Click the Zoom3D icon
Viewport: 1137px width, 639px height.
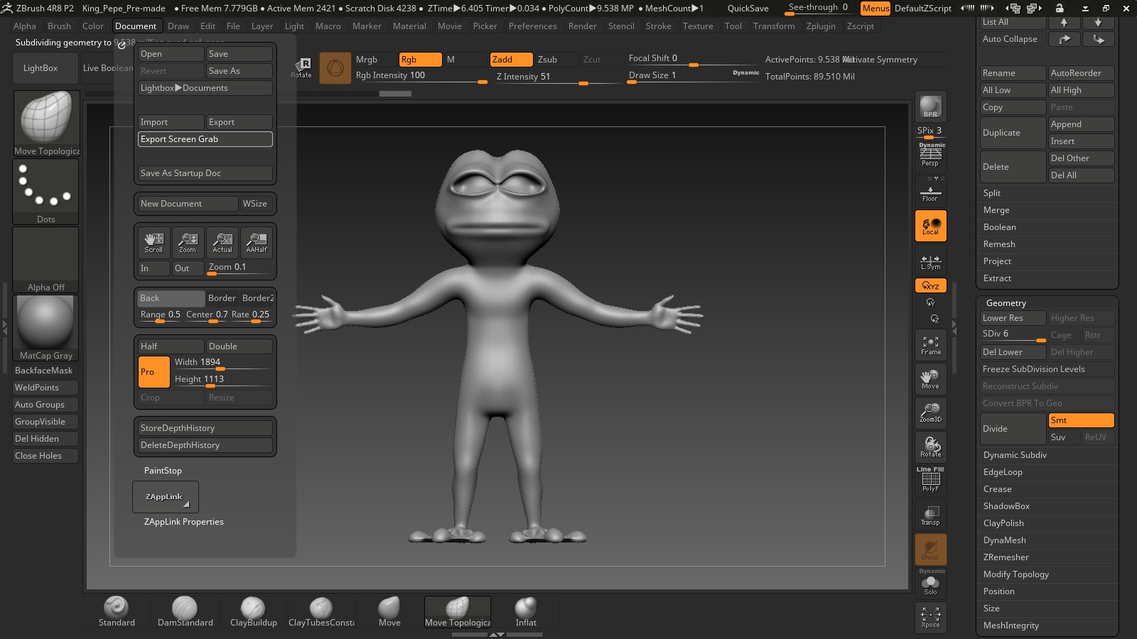pos(930,413)
